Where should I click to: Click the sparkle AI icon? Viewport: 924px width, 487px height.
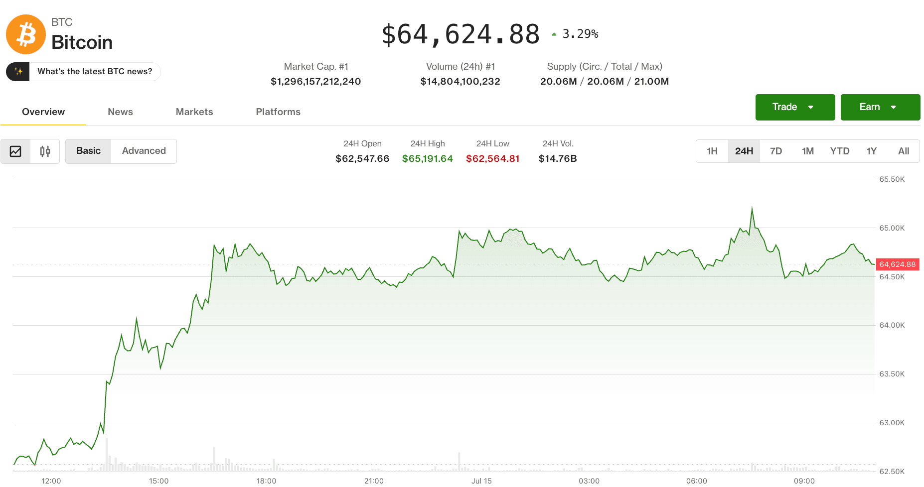point(18,72)
